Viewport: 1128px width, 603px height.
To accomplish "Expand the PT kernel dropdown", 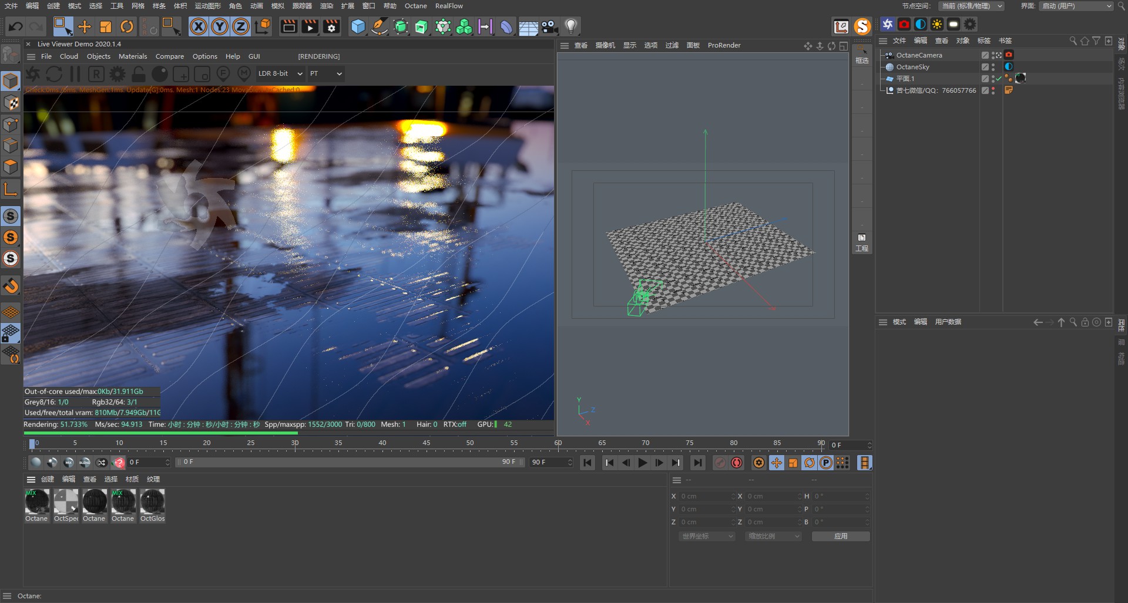I will pyautogui.click(x=326, y=74).
